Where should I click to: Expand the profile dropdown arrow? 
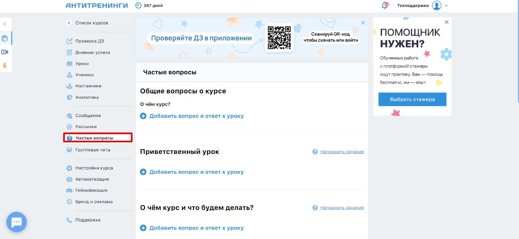tap(446, 6)
